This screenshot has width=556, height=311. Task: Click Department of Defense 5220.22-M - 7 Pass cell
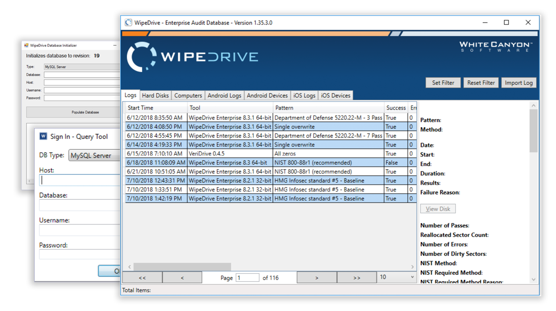[329, 136]
